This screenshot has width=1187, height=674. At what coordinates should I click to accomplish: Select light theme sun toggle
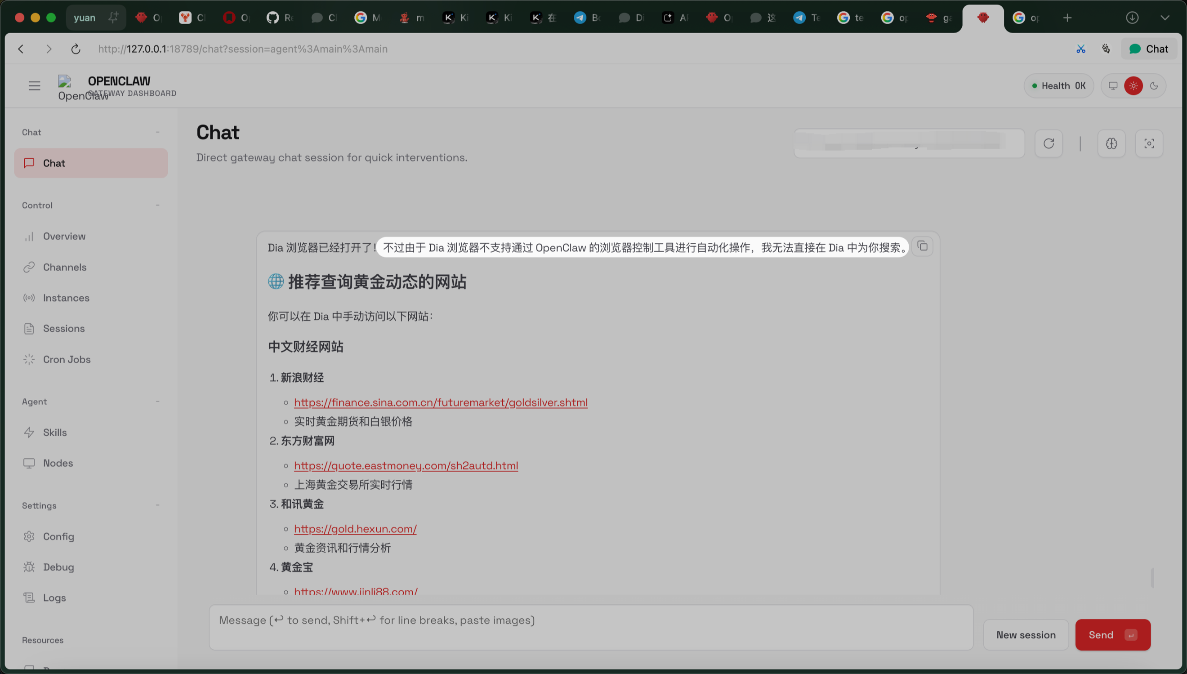tap(1133, 85)
